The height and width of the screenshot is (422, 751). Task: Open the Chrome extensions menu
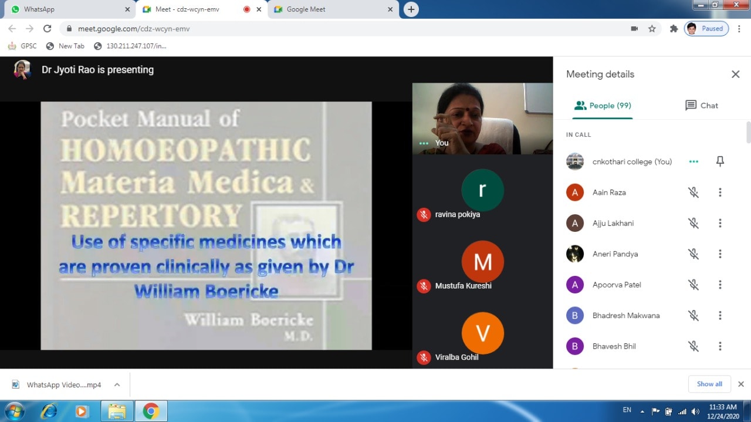pos(674,28)
